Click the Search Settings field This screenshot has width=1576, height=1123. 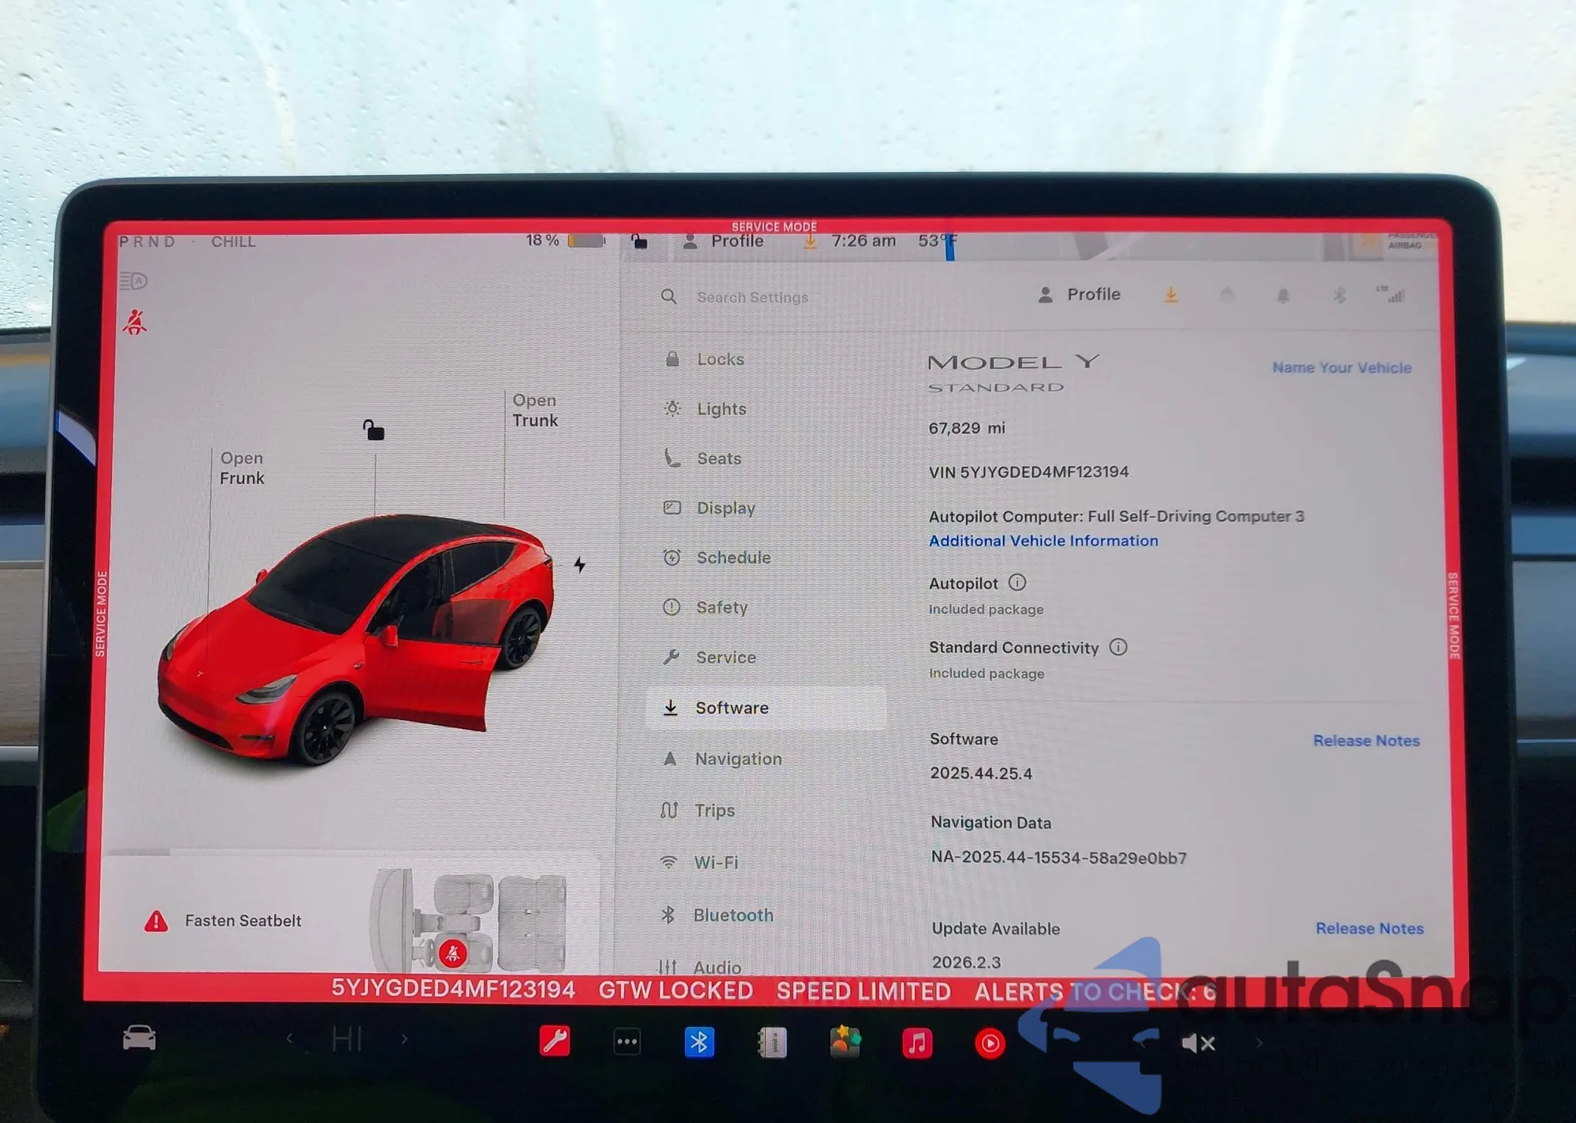pyautogui.click(x=753, y=298)
